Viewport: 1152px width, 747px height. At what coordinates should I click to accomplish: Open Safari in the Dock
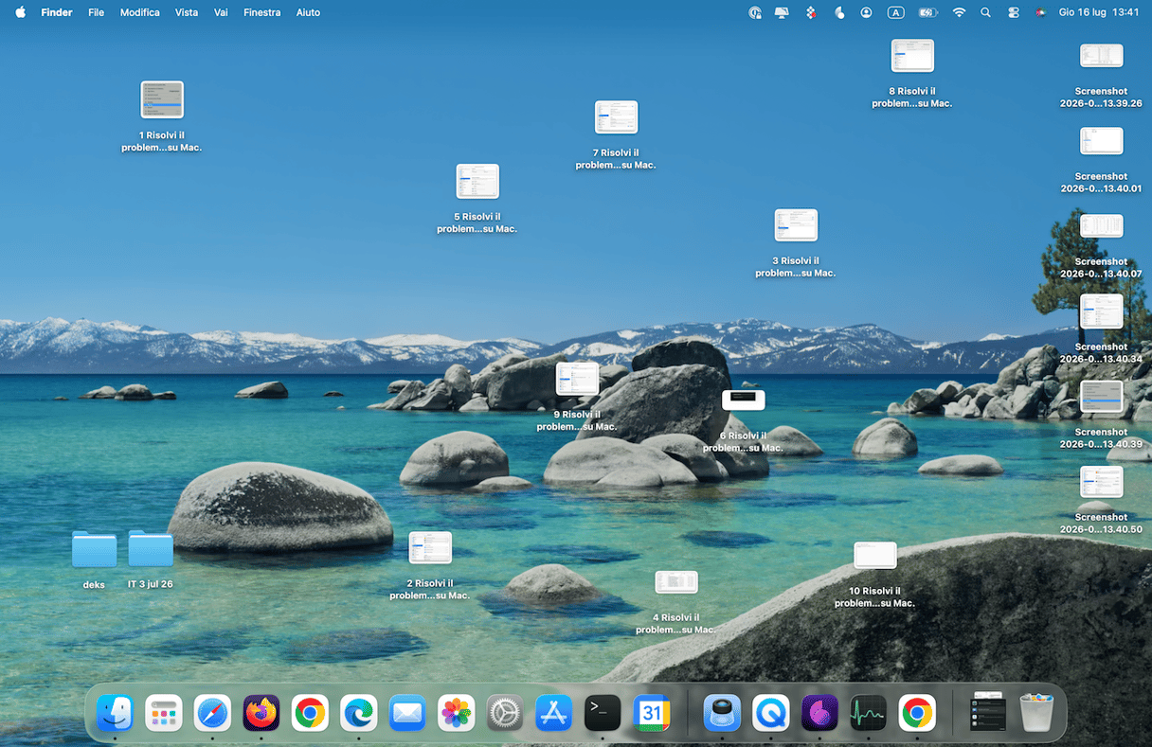pos(212,713)
